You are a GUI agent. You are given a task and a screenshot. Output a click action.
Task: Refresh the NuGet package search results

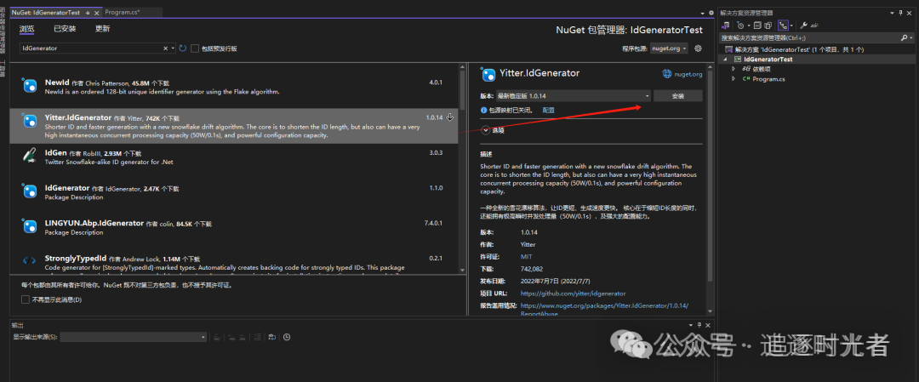(182, 48)
